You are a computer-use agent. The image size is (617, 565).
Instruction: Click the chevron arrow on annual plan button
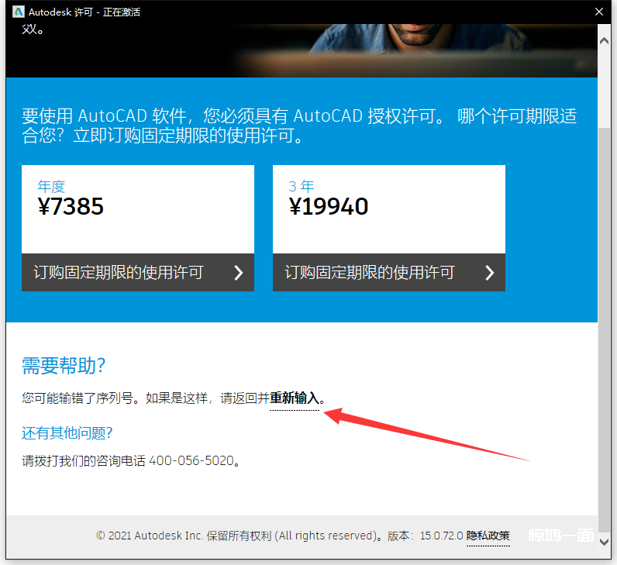coord(239,272)
